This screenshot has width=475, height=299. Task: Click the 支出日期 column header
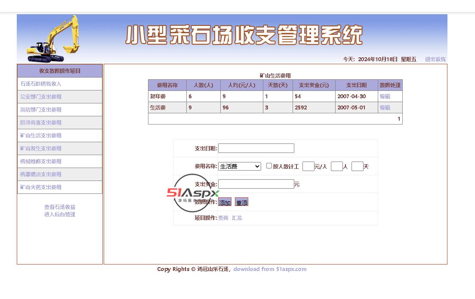357,85
